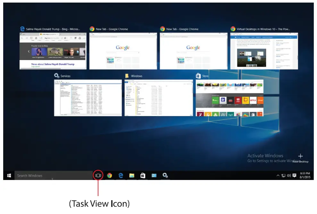
Task: Select the Windows File Explorer window thumbnail
Action: [x=159, y=98]
